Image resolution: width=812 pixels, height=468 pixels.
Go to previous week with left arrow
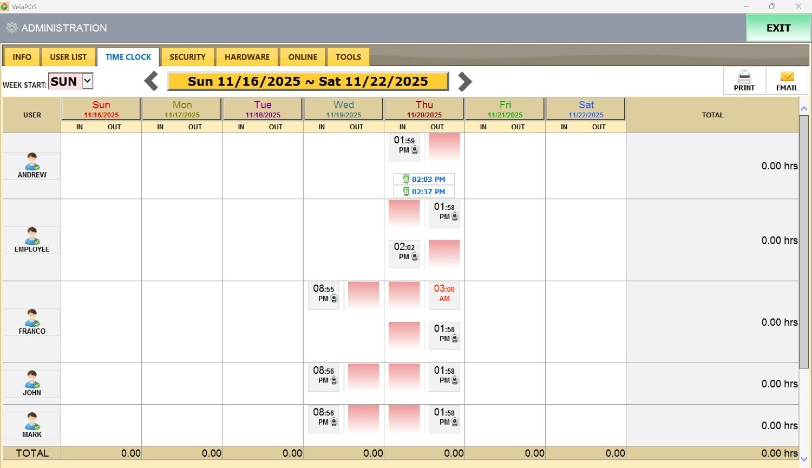(x=152, y=82)
